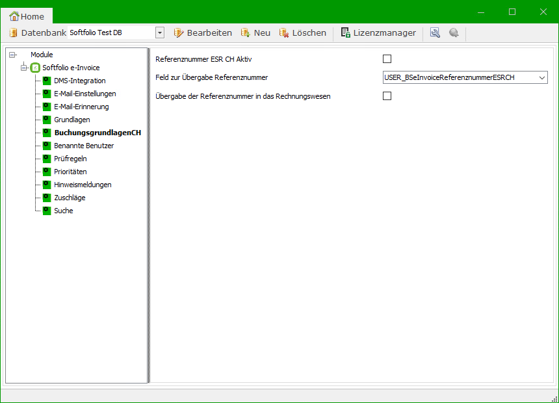Image resolution: width=559 pixels, height=403 pixels.
Task: Enable Referenznummer ESR CH Aktiv checkbox
Action: click(x=387, y=59)
